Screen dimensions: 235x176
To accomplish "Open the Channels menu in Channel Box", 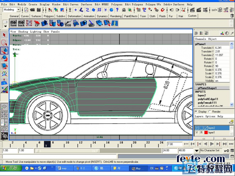I will point(200,39).
